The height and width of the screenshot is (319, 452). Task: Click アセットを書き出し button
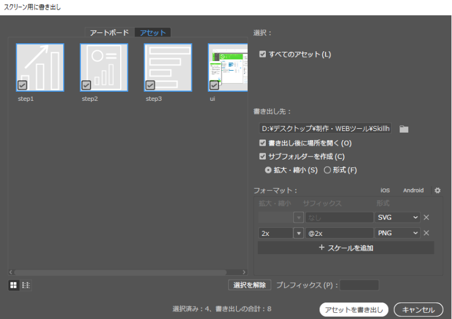click(354, 310)
